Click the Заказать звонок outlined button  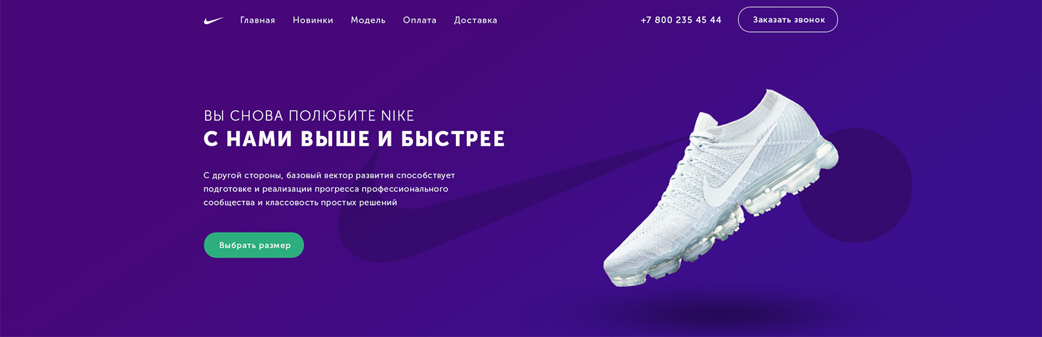(x=788, y=20)
